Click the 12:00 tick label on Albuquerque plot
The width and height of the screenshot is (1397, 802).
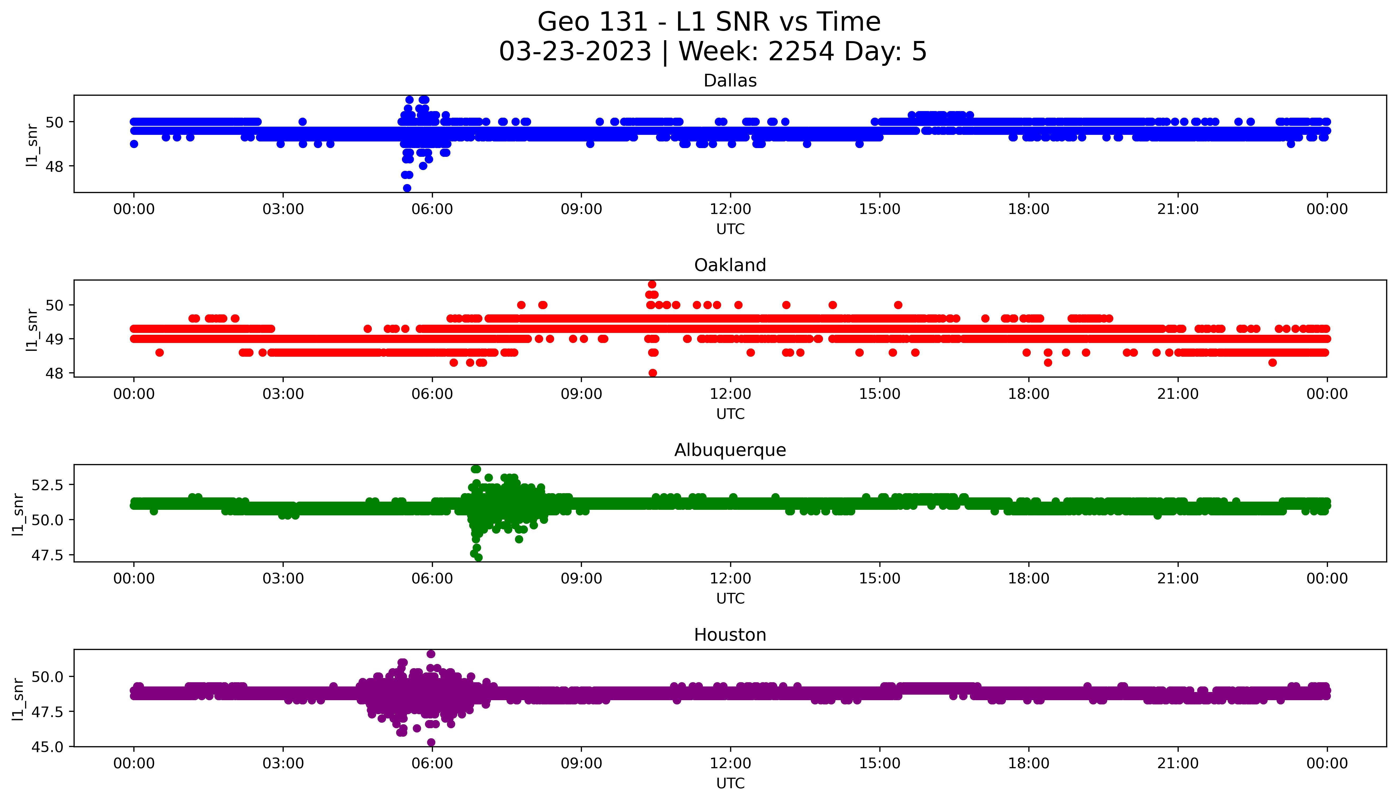tap(731, 579)
